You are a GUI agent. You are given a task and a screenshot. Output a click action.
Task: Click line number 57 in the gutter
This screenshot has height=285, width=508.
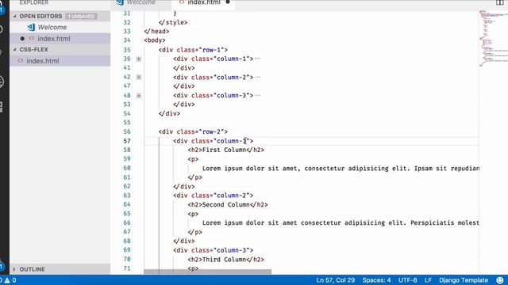tap(127, 141)
